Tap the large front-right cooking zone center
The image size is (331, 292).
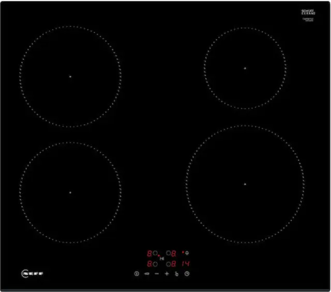point(245,184)
